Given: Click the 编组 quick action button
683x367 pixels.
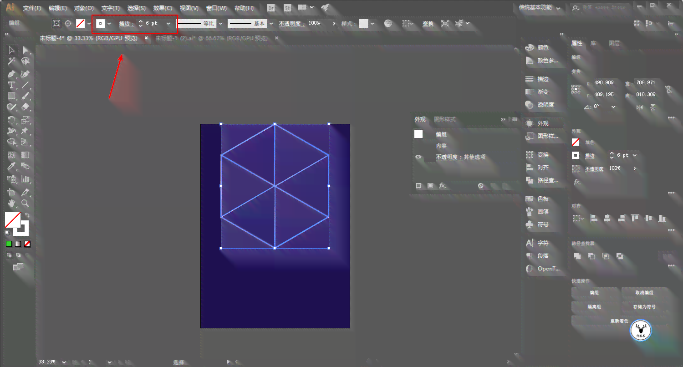Looking at the screenshot, I should click(x=595, y=293).
